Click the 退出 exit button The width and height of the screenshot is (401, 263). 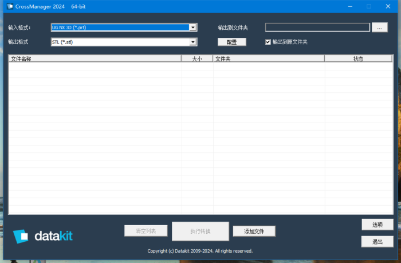pyautogui.click(x=378, y=241)
